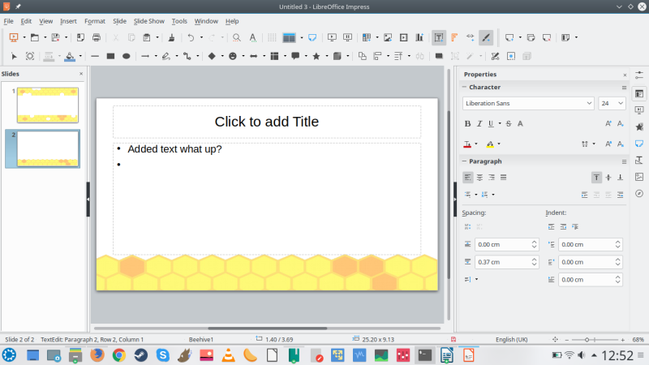Click the Insert Image toolbar icon

click(387, 37)
